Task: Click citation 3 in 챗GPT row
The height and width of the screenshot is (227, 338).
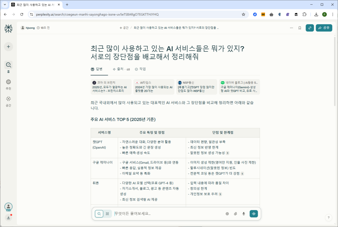Action: 227,153
